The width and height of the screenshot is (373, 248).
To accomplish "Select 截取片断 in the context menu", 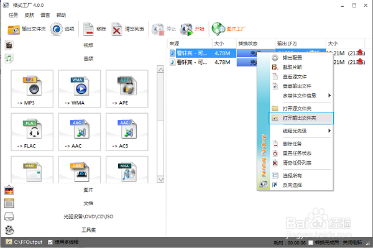I will (301, 67).
